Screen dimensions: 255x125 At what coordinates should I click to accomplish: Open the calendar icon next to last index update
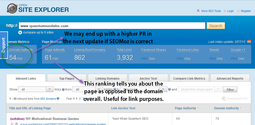(x=249, y=42)
